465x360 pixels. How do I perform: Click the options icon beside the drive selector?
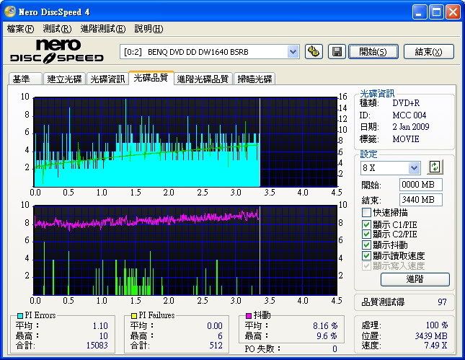click(x=314, y=51)
